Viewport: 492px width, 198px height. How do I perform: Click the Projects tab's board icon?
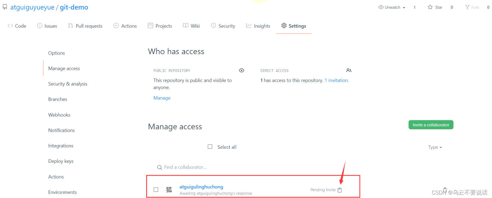151,26
